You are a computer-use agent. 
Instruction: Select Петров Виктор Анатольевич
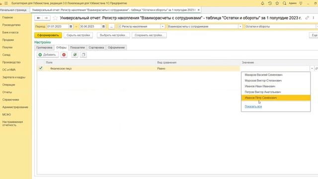pyautogui.click(x=276, y=92)
